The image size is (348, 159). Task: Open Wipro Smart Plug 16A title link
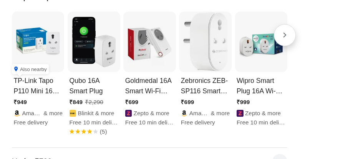tap(259, 86)
